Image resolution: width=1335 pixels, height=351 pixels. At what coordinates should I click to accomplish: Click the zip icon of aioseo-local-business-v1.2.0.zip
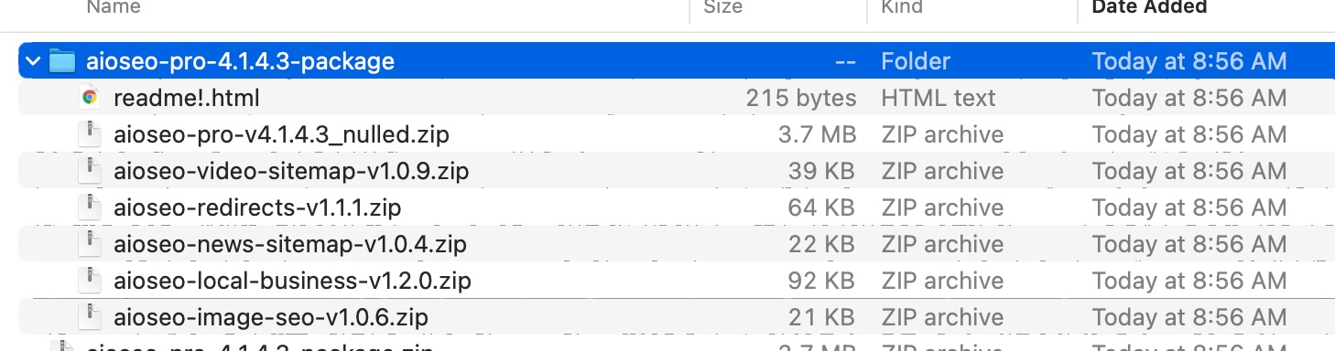pyautogui.click(x=90, y=281)
